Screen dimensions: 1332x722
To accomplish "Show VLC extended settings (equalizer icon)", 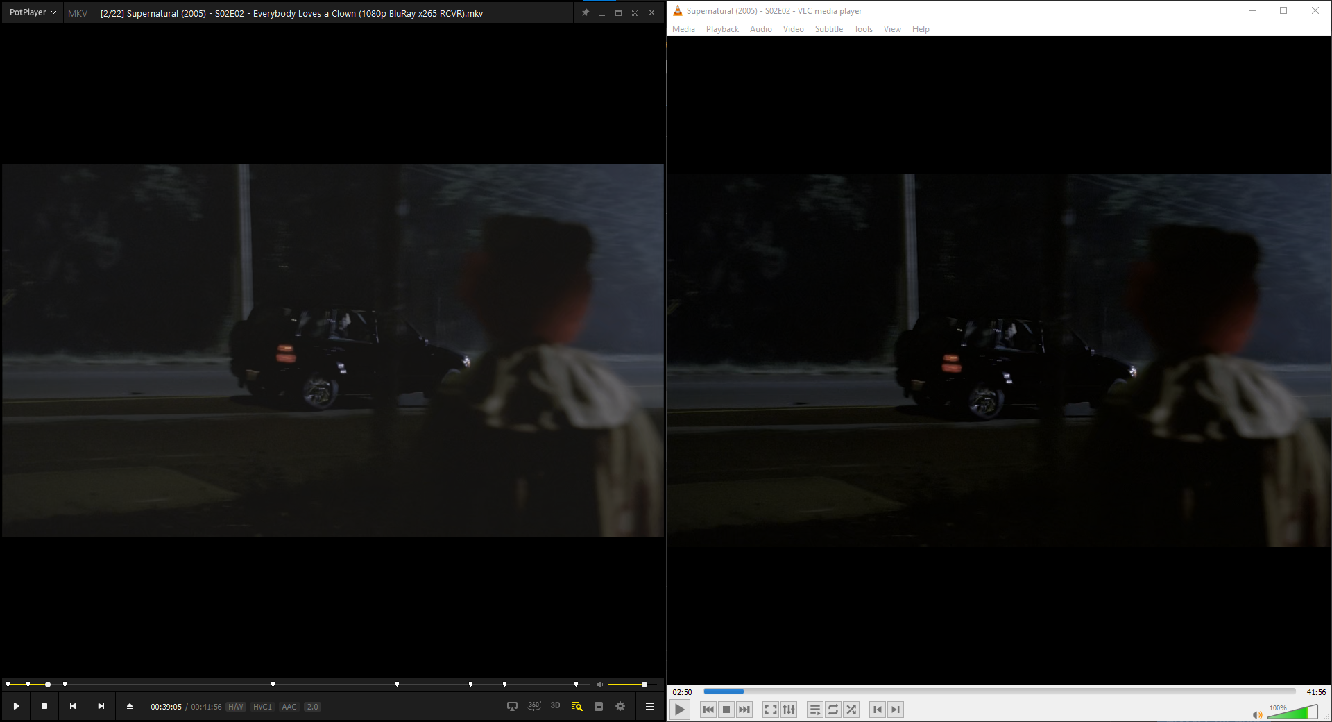I will click(789, 710).
